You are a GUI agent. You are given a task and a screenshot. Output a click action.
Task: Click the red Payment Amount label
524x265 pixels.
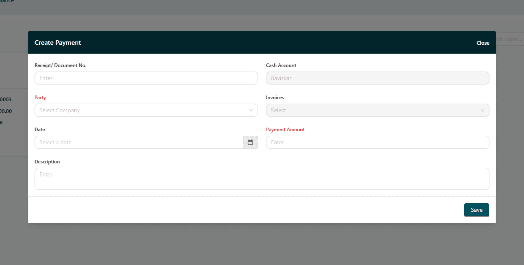click(x=285, y=130)
